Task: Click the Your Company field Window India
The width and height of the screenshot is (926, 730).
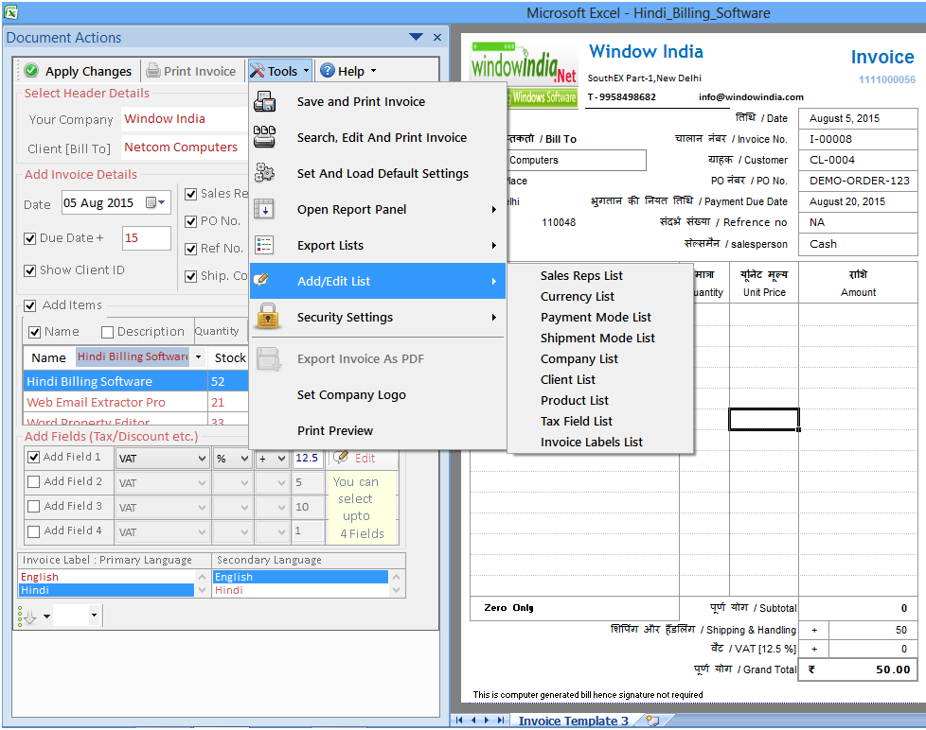Action: click(184, 118)
